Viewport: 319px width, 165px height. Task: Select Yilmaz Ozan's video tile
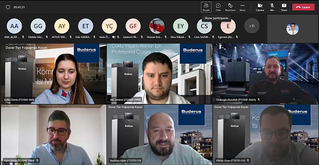266,135
